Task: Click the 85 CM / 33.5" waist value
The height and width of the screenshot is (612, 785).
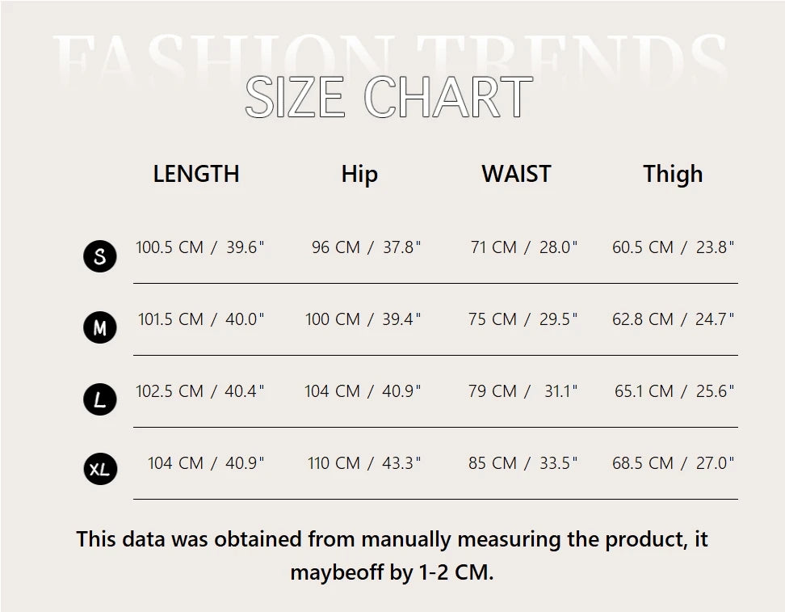Action: click(x=523, y=463)
